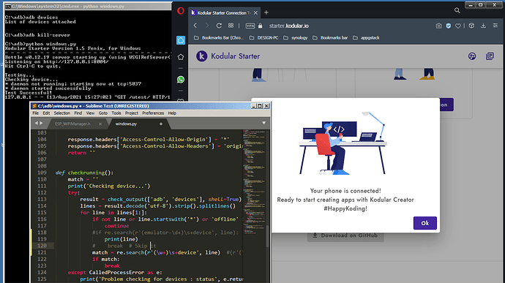This screenshot has width=505, height=283.
Task: Go forward in Opera browser
Action: click(x=207, y=26)
